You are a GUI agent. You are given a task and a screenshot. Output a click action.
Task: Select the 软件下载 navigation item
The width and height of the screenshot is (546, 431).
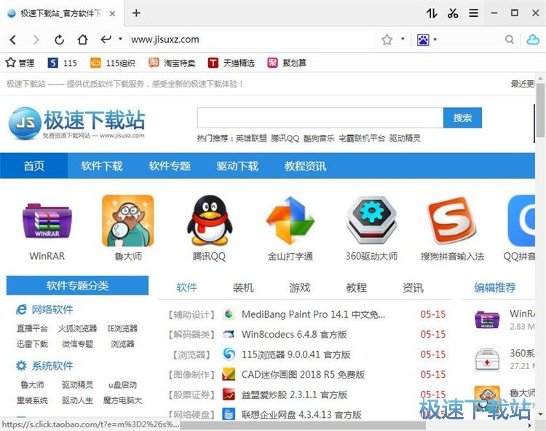tap(102, 166)
